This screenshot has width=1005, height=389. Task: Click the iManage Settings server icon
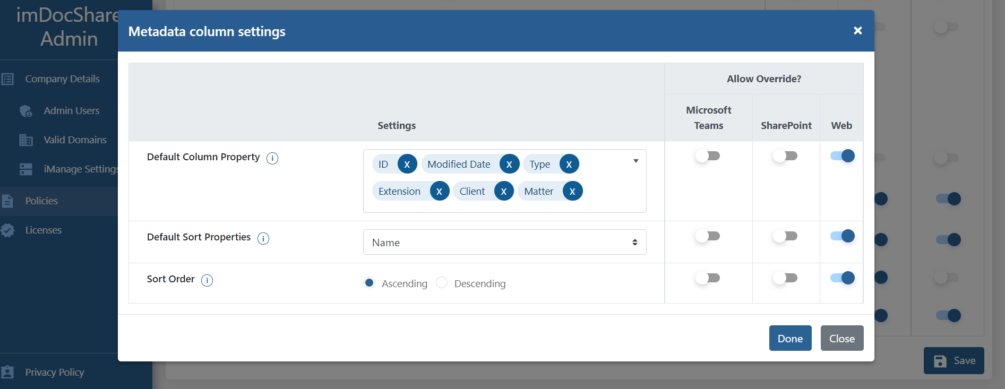[26, 169]
